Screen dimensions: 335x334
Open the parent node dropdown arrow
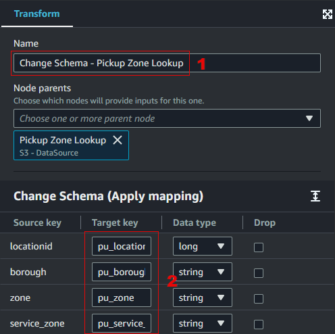pyautogui.click(x=309, y=118)
